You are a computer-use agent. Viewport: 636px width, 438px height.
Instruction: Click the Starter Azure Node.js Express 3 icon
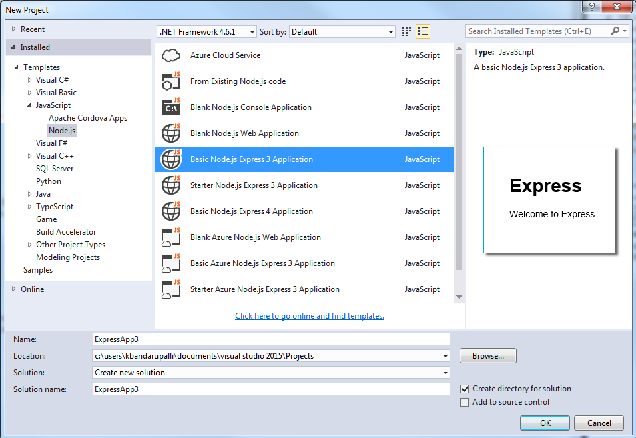pos(171,289)
